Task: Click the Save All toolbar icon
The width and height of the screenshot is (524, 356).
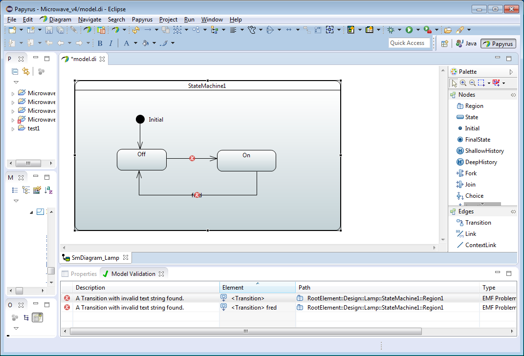Action: (61, 30)
